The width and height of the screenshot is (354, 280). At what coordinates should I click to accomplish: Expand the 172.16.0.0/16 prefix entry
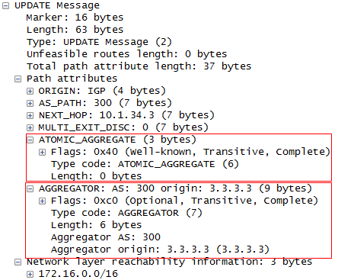[x=30, y=275]
